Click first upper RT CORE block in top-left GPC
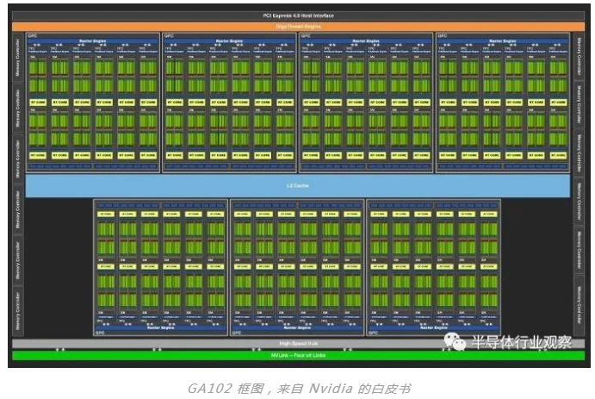Viewport: 595px width, 399px height. [39, 102]
